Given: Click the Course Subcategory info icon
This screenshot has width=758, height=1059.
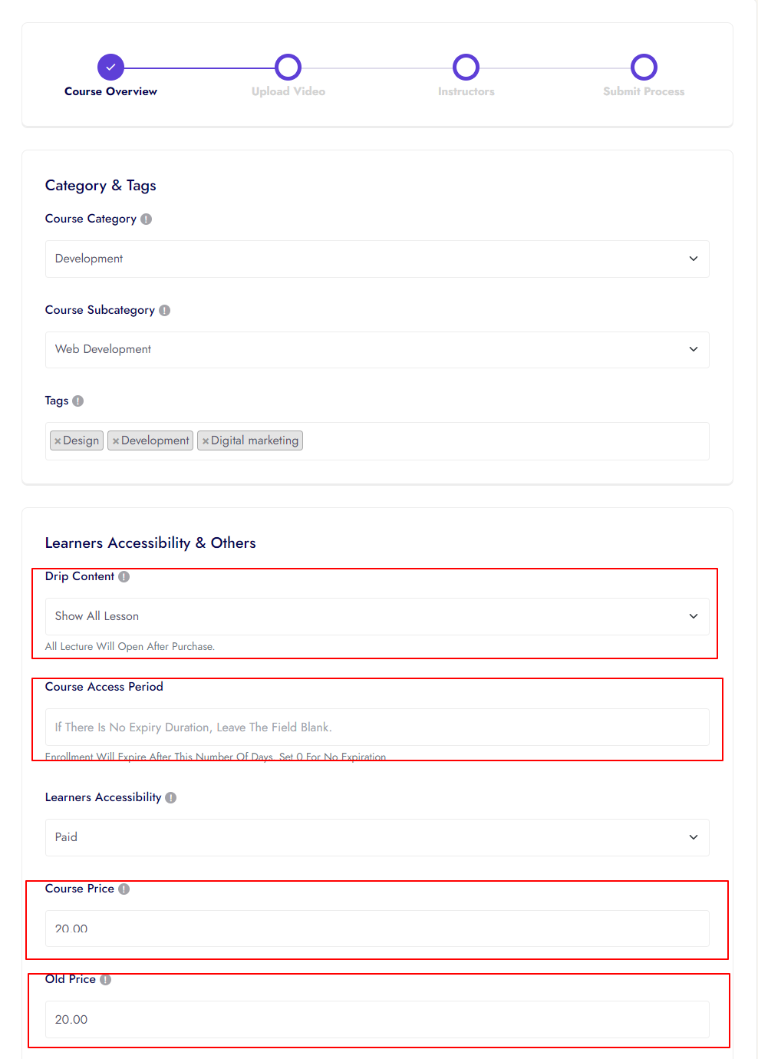Looking at the screenshot, I should pyautogui.click(x=164, y=311).
